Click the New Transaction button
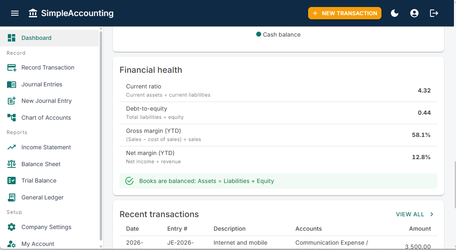Viewport: 456px width, 250px height. pyautogui.click(x=345, y=13)
